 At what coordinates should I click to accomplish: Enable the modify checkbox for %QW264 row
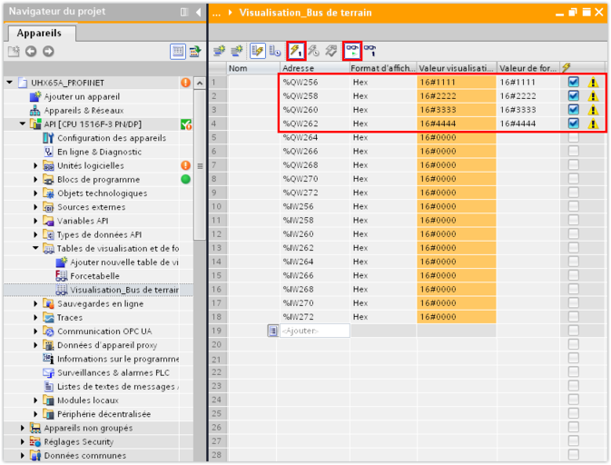point(573,151)
